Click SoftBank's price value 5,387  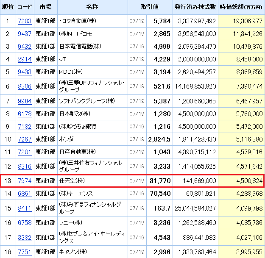[162, 101]
